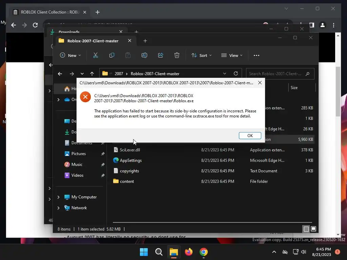Go back in the browser window
Viewport: 347px width, 260px height.
click(x=14, y=25)
